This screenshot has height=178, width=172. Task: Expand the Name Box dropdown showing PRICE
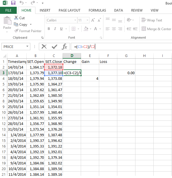[27, 47]
